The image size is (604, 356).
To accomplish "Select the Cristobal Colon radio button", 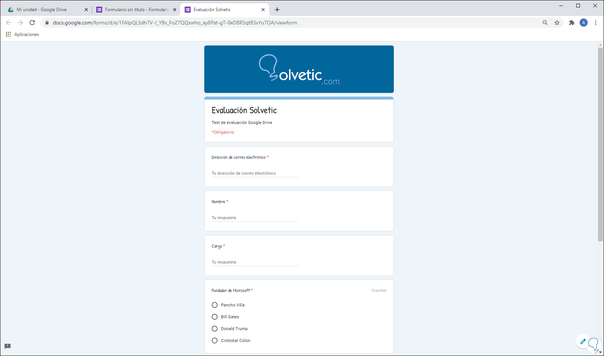I will pos(215,340).
